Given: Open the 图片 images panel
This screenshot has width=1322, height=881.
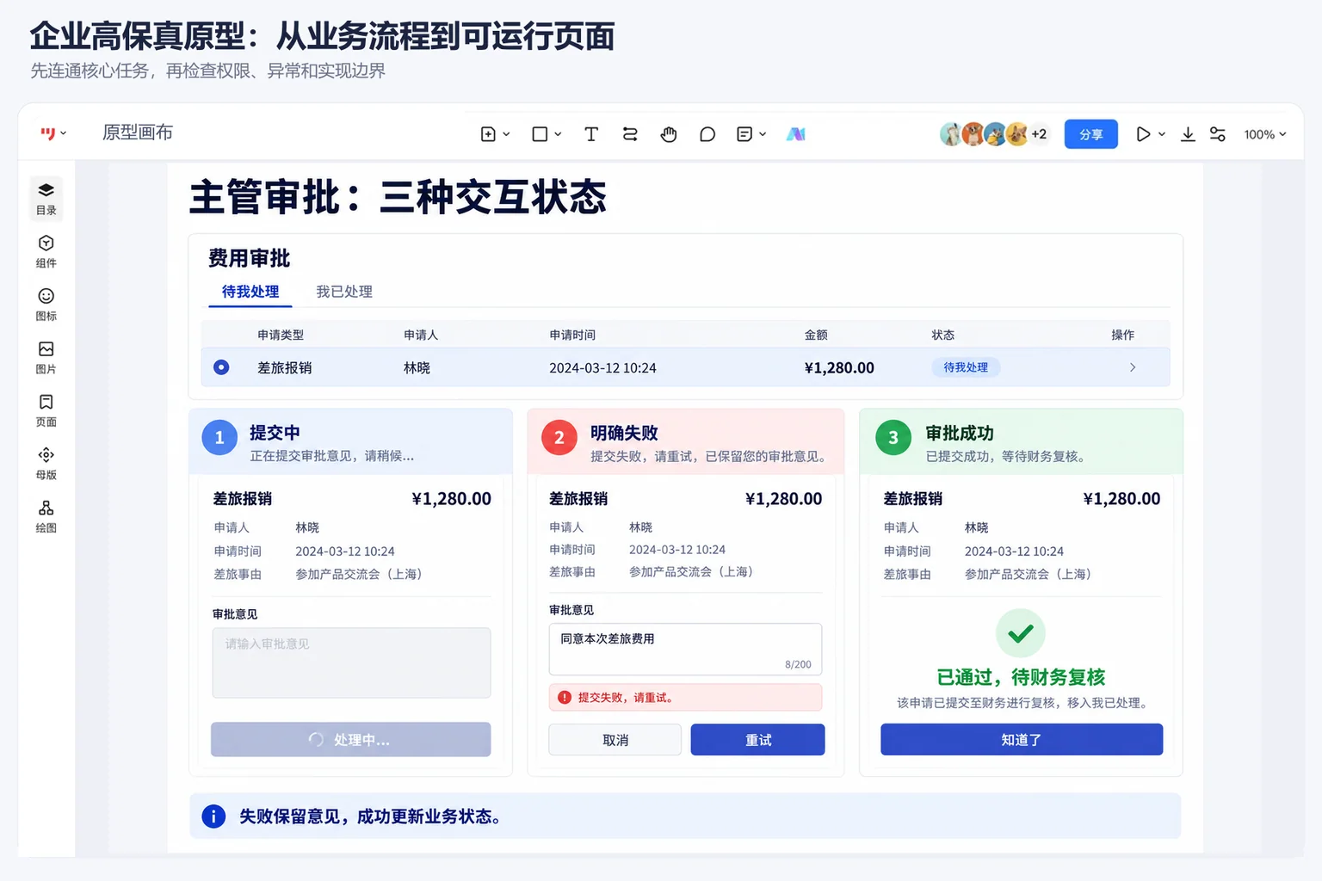Looking at the screenshot, I should [x=46, y=358].
